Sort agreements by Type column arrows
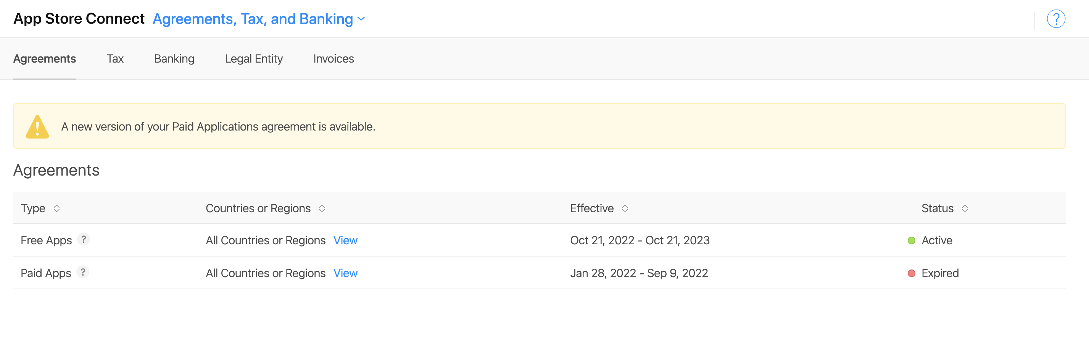 tap(56, 208)
